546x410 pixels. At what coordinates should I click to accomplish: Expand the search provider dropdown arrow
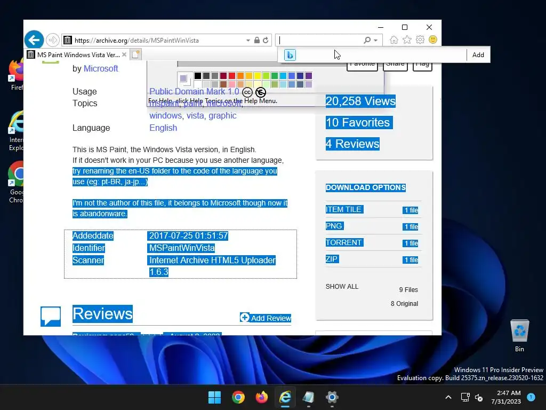pos(376,41)
